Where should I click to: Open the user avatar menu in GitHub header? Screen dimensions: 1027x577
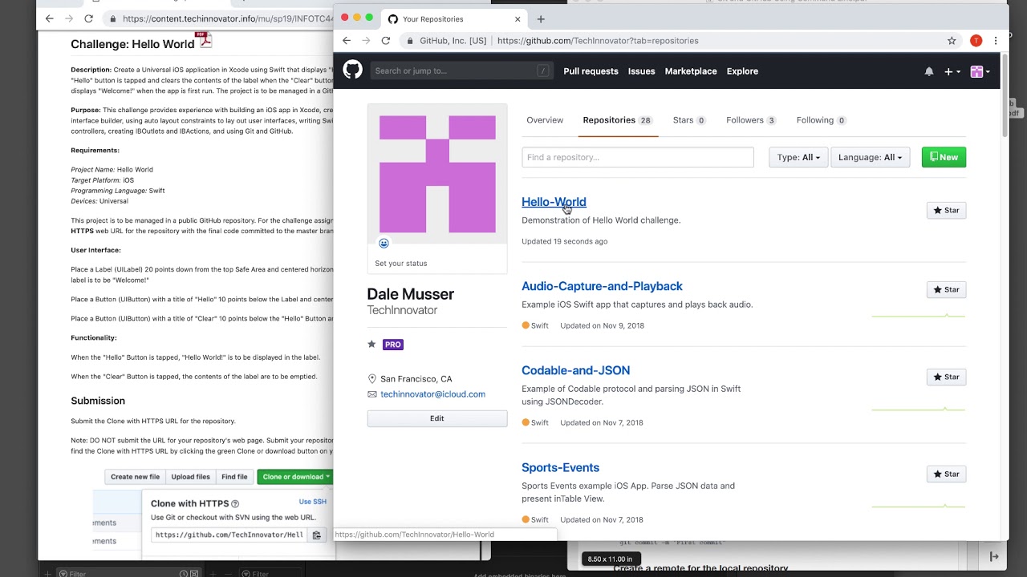980,71
